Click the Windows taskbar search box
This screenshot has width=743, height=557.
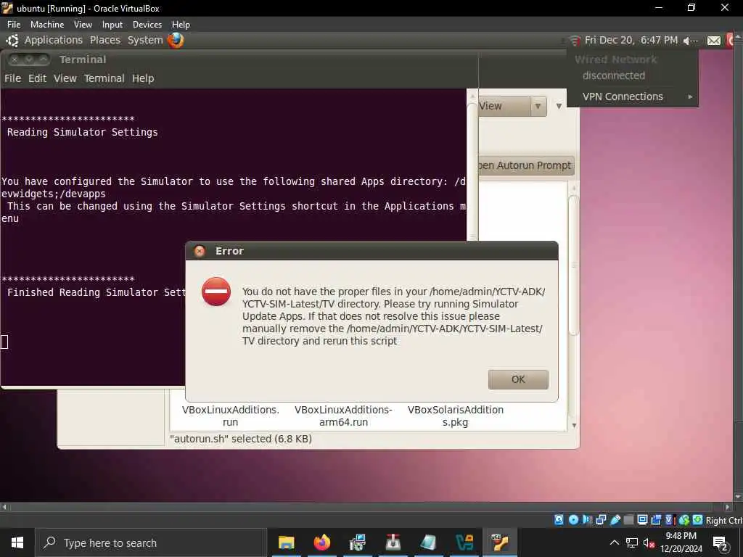tap(151, 542)
